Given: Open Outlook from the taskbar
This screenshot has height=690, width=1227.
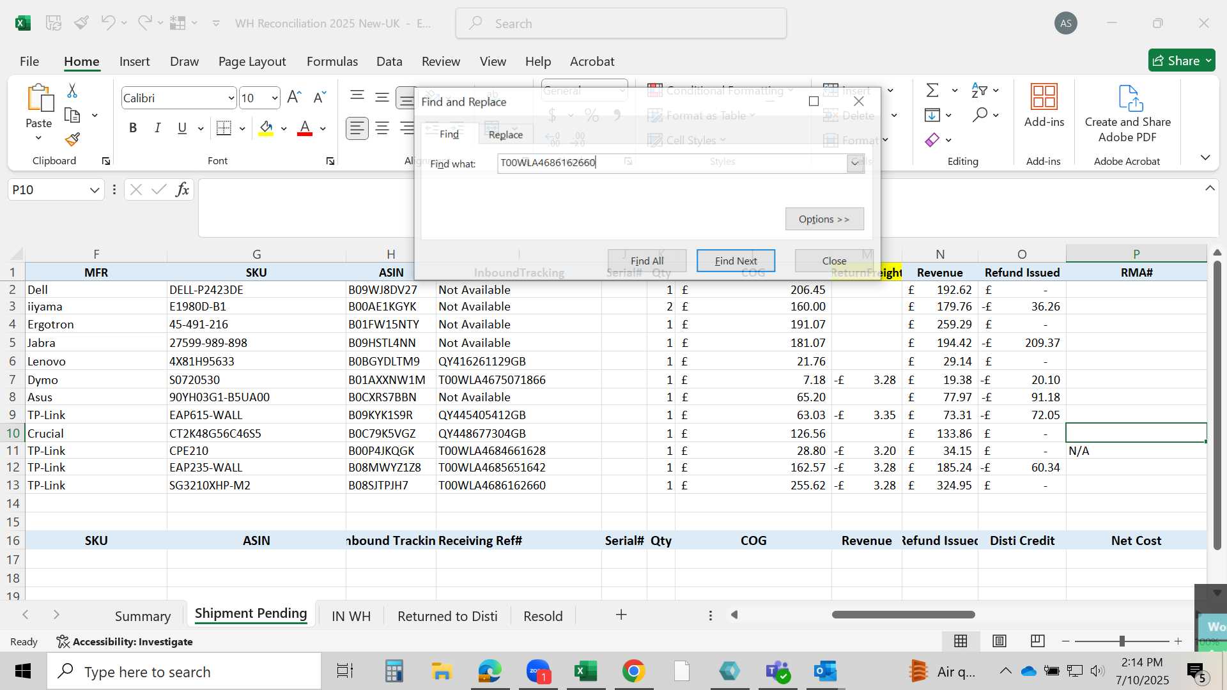Looking at the screenshot, I should pos(825,671).
